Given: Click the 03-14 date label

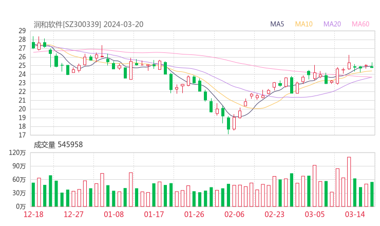Looking at the screenshot, I should pyautogui.click(x=355, y=214).
